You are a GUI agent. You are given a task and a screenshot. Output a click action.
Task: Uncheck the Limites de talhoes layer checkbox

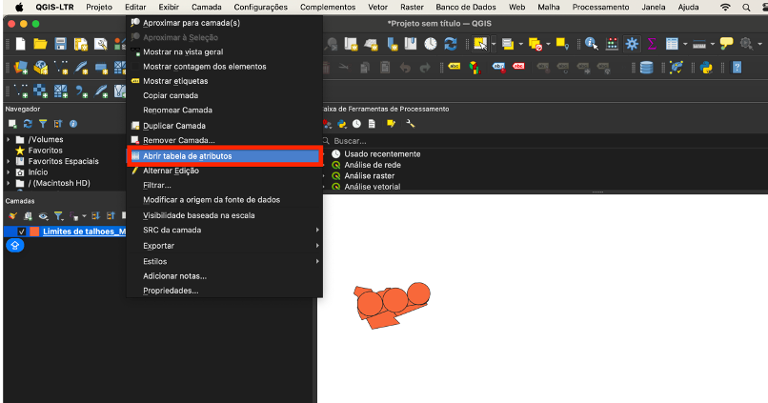coord(22,232)
